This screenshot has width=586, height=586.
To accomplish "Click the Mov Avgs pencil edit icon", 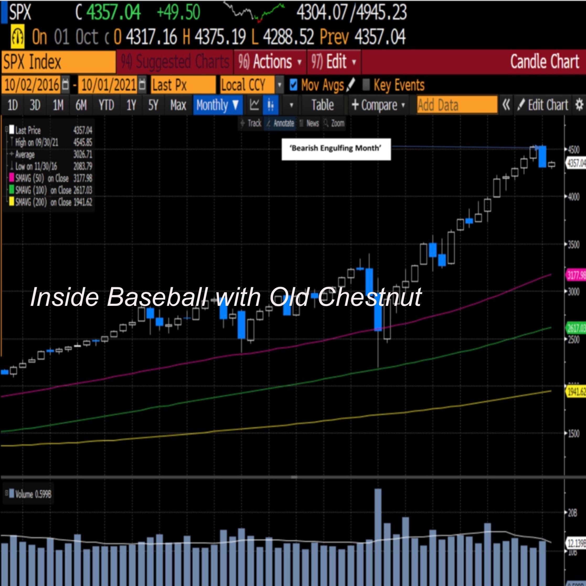I will click(351, 85).
